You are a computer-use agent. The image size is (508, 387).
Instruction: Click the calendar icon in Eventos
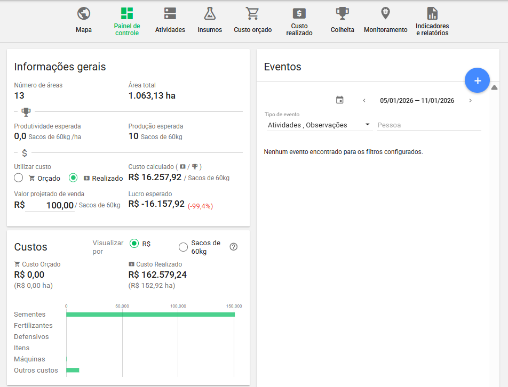[x=340, y=100]
